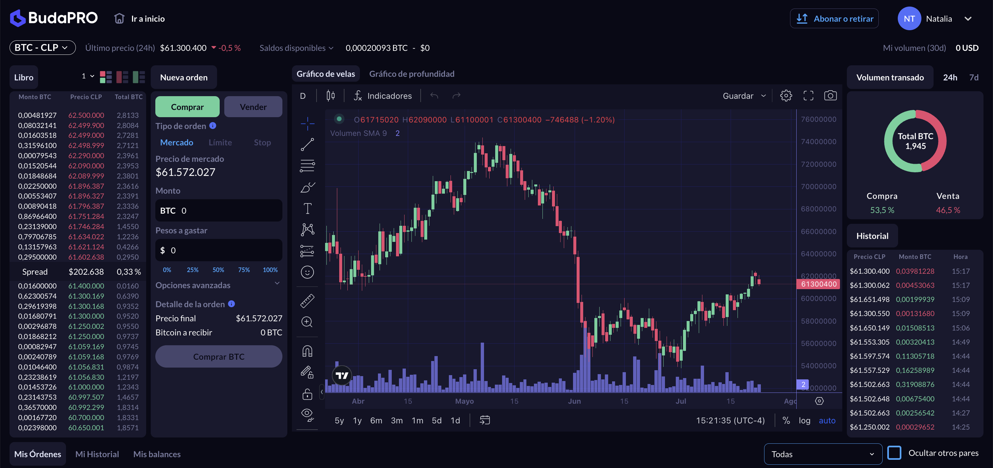Viewport: 993px width, 468px height.
Task: Change candlestick chart style
Action: (x=330, y=96)
